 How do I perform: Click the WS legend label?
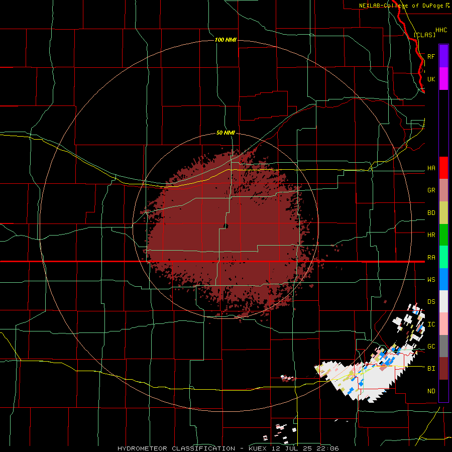[431, 280]
